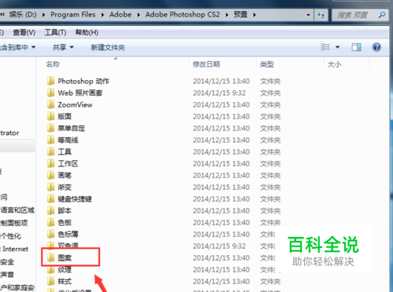Go to Adobe in breadcrumb
393x292 pixels.
point(120,15)
